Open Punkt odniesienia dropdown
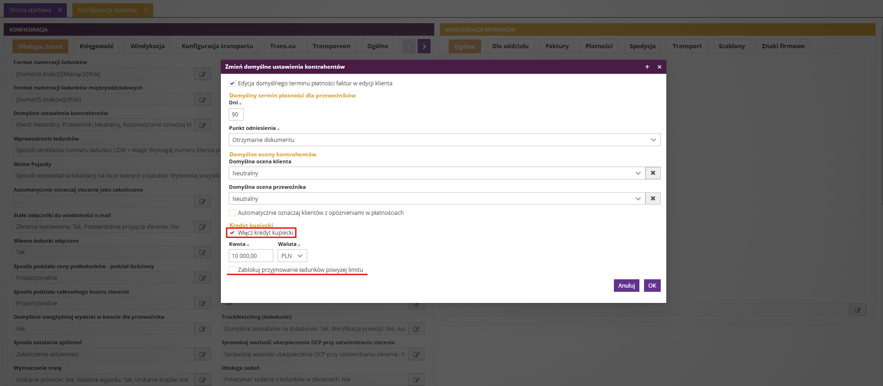The width and height of the screenshot is (883, 386). pos(445,140)
